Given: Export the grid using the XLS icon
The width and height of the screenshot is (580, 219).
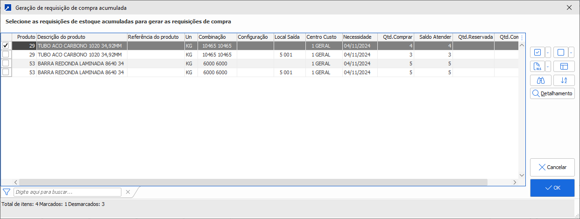Looking at the screenshot, I should [x=537, y=66].
